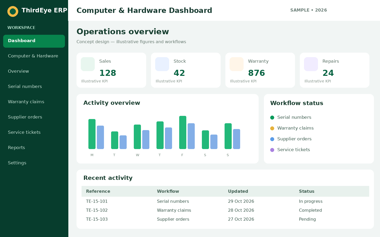Screen dimensions: 380x237
Task: Click the date 27 Oct 2026
Action: [241, 219]
